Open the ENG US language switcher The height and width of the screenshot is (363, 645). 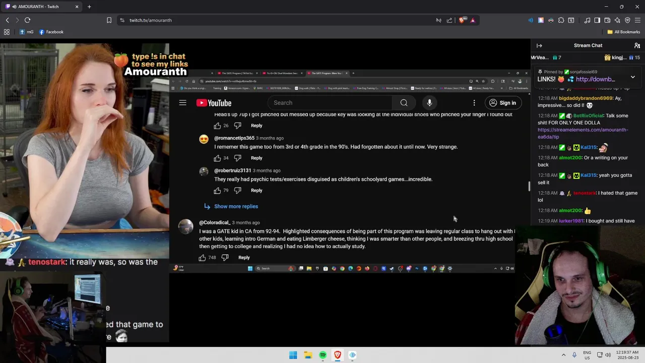587,355
